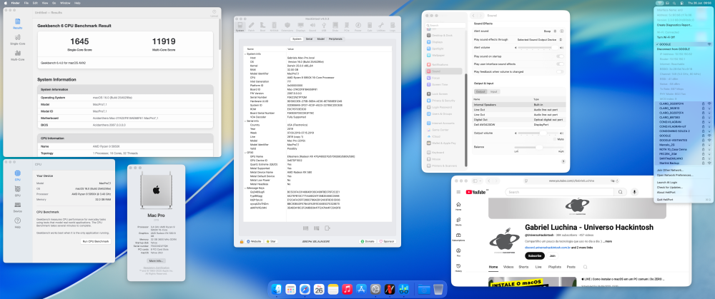The height and width of the screenshot is (299, 715).
Task: Switch to Model tab in Hackintool
Action: point(321,39)
